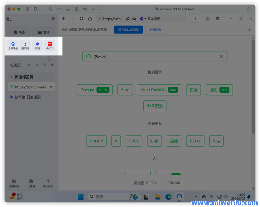Open 工具箱 toolbox in sidebar bottom
This screenshot has width=260, height=207.
pos(31,183)
